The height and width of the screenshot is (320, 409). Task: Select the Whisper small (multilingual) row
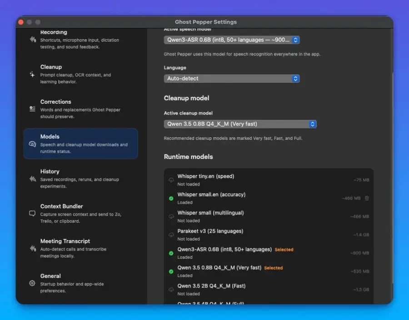point(269,216)
